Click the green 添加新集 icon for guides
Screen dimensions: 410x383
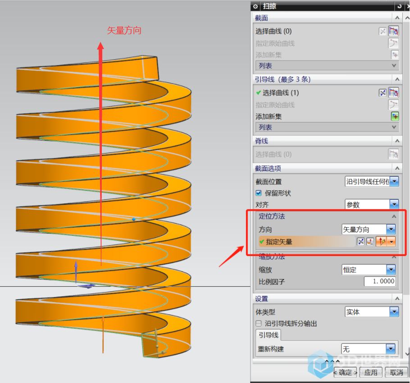(x=395, y=117)
